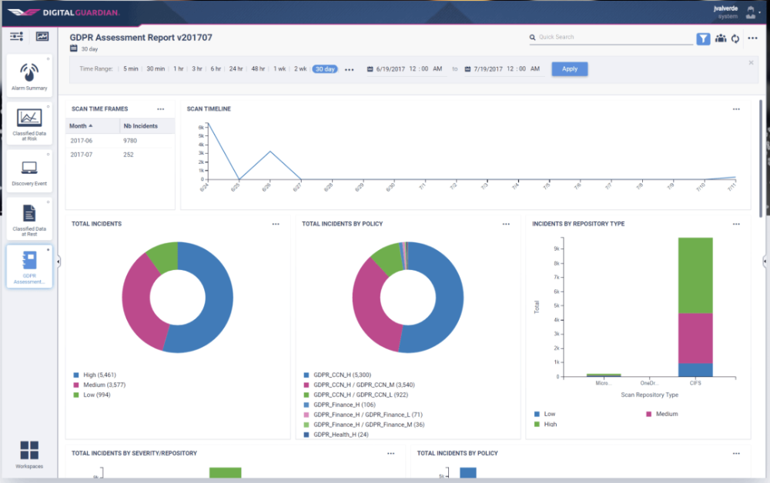Image resolution: width=770 pixels, height=483 pixels.
Task: Select the 24 hr time range
Action: [236, 69]
